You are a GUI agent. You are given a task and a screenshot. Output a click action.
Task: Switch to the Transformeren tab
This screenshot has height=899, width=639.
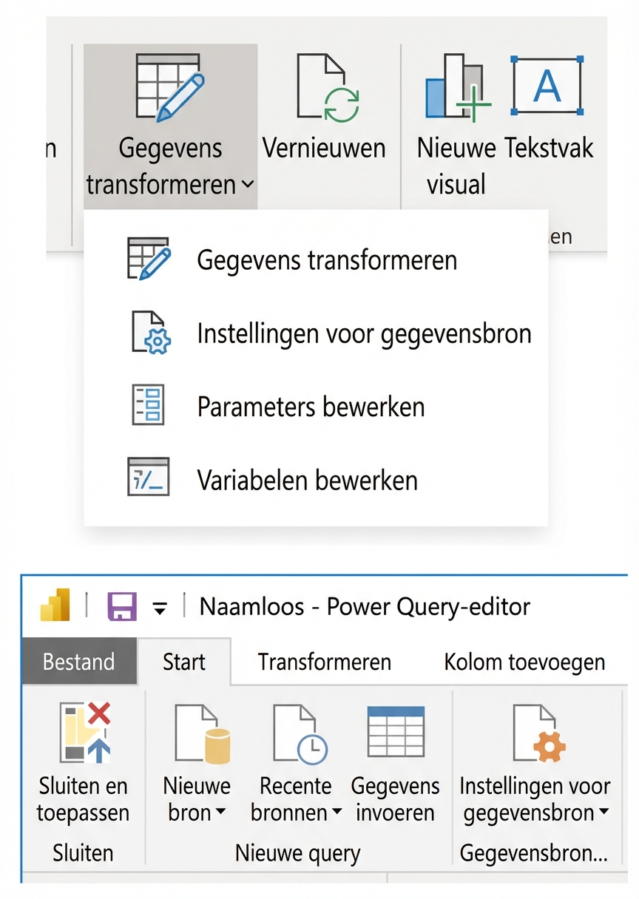[324, 662]
